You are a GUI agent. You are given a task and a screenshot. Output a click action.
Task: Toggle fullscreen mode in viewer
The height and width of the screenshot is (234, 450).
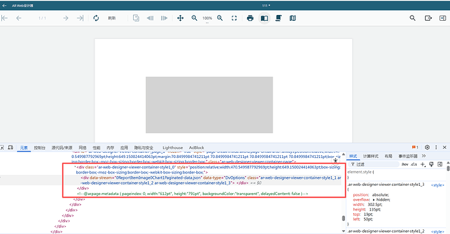[x=234, y=18]
